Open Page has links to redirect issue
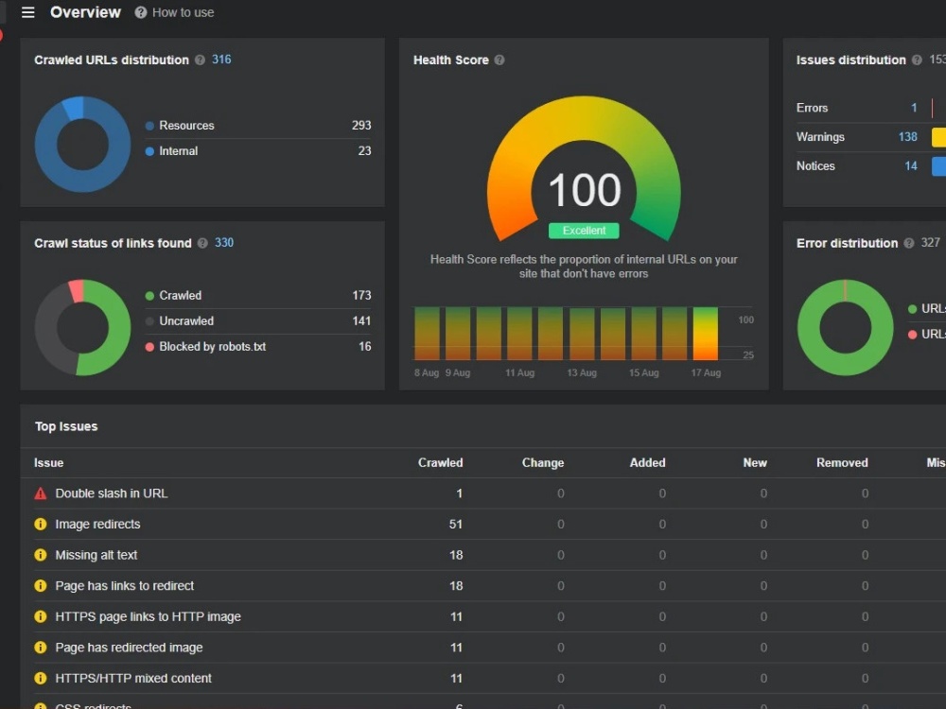 pos(124,586)
